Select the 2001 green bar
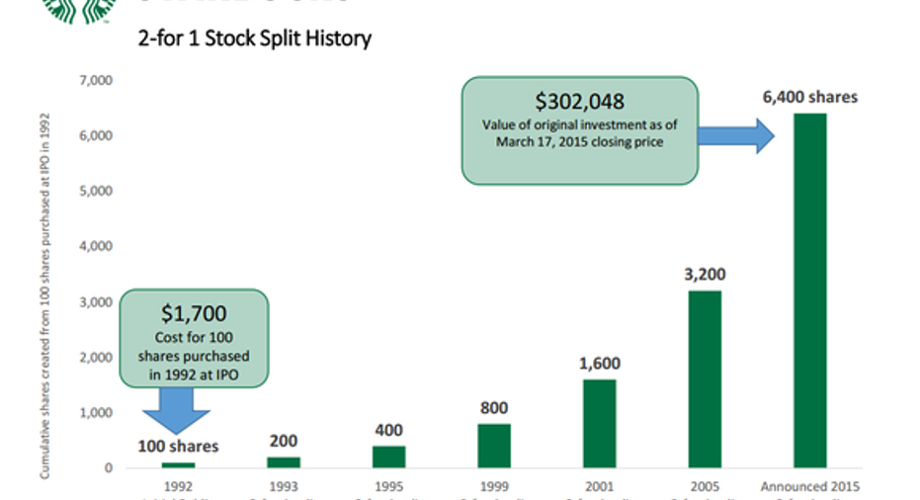This screenshot has height=500, width=920. pos(600,424)
